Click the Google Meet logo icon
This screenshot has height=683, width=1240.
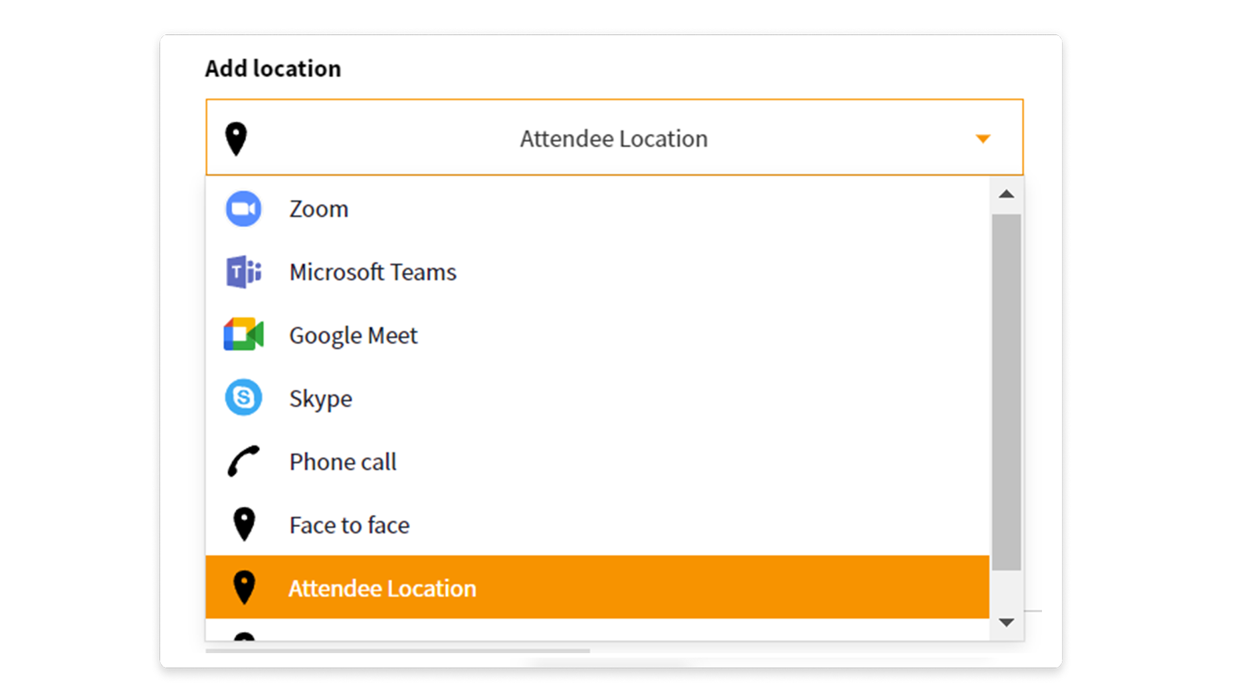click(244, 335)
